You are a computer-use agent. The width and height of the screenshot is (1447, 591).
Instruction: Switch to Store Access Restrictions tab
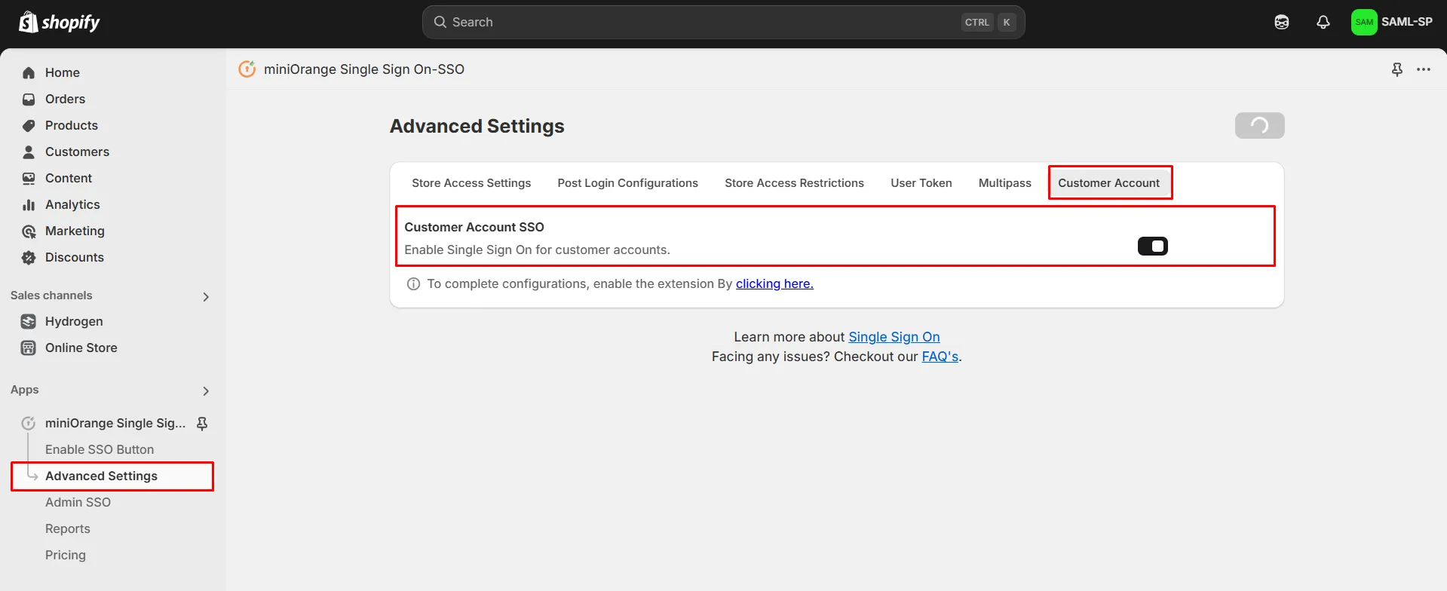pos(794,183)
